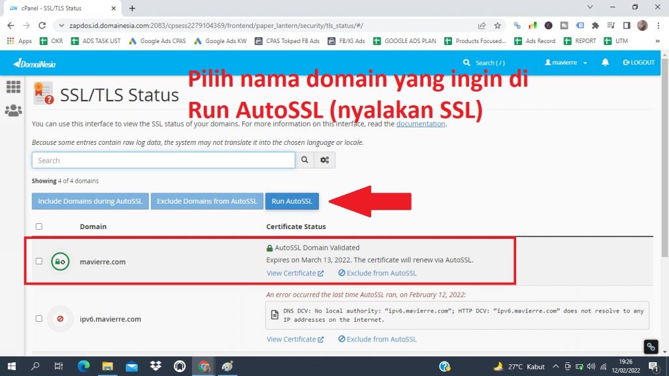Focus the domain Search input field
This screenshot has width=669, height=376.
[x=163, y=160]
